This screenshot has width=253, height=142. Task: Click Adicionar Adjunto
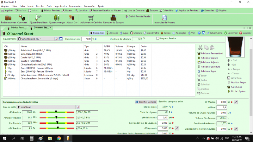tap(208, 62)
